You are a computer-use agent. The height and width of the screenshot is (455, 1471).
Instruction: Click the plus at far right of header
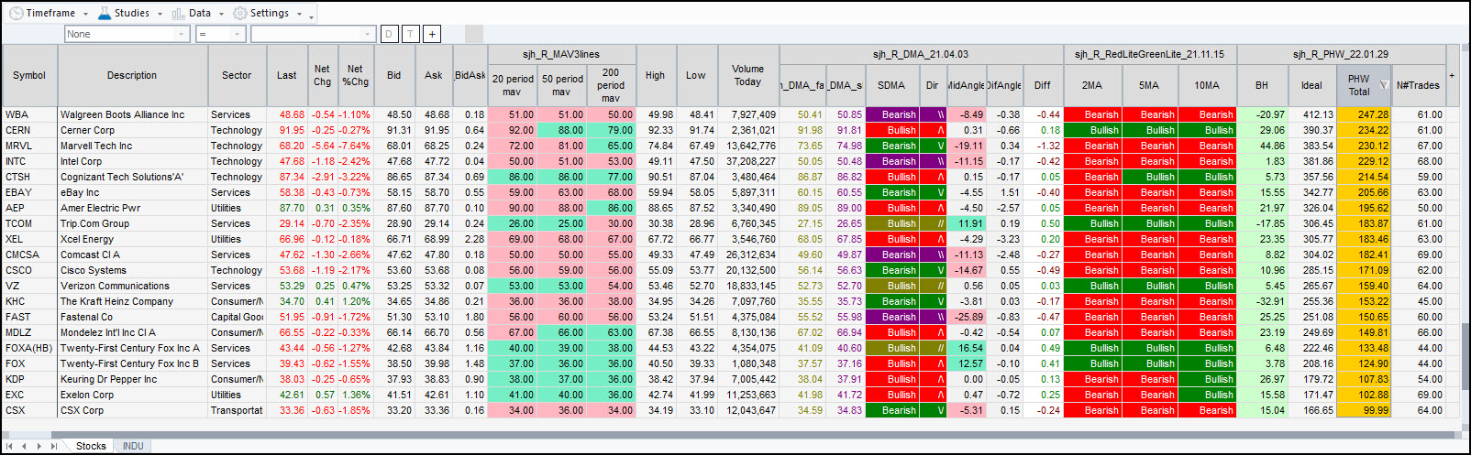click(1452, 75)
